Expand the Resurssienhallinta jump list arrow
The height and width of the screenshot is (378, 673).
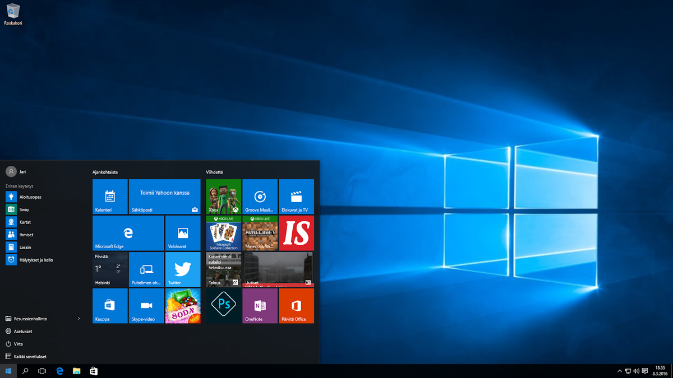coord(79,319)
